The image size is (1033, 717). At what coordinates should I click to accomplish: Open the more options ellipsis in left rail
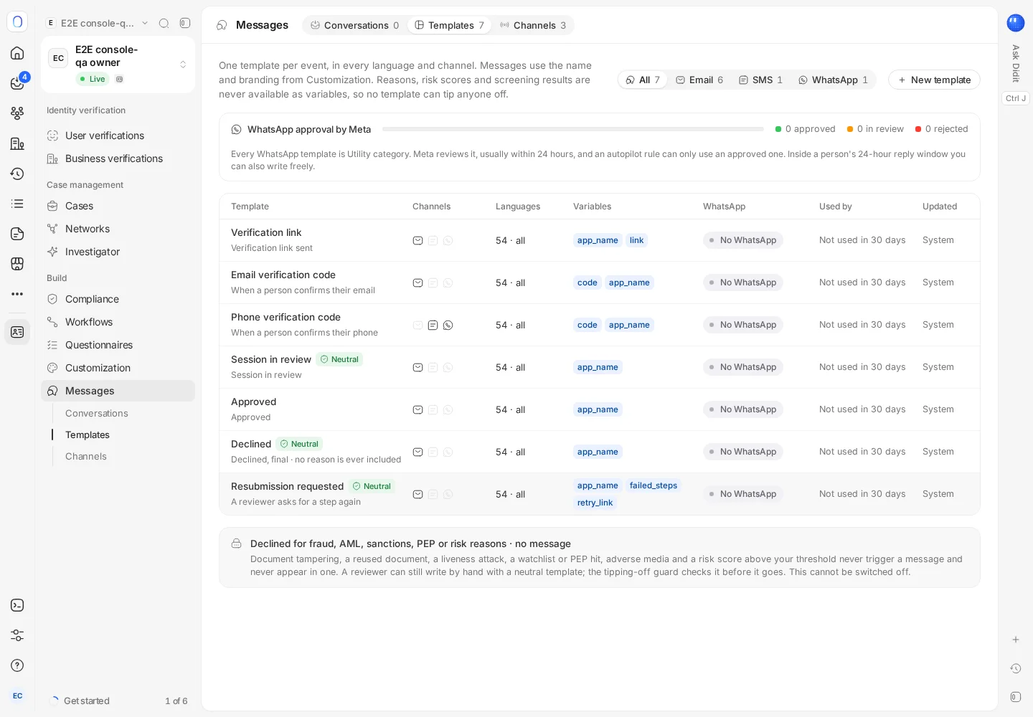point(17,294)
